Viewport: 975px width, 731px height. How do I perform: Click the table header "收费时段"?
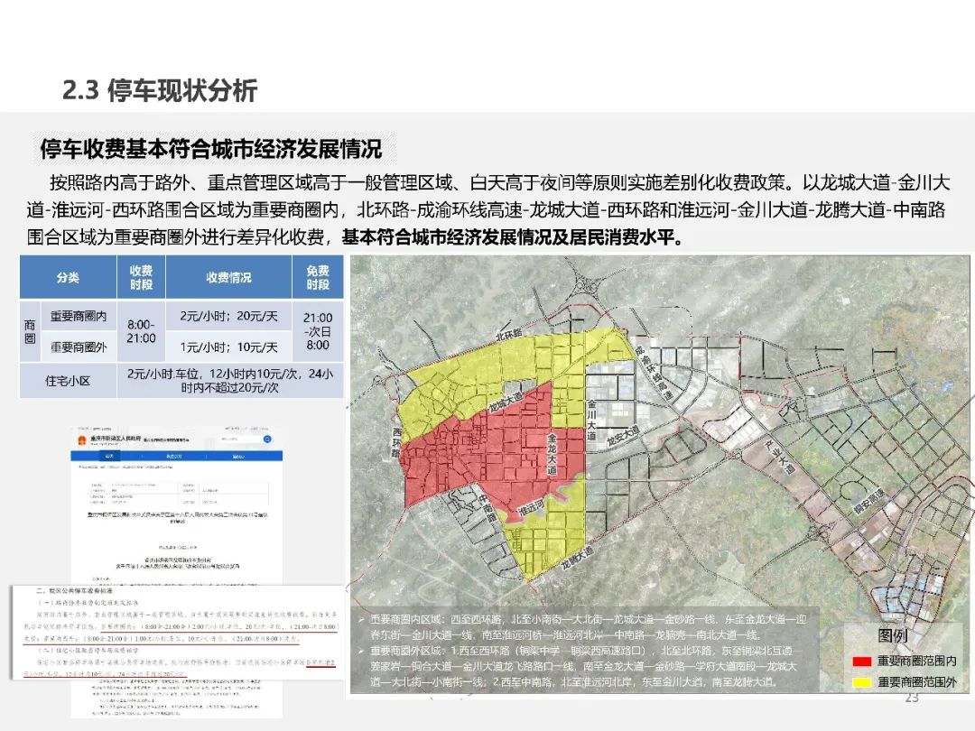point(141,277)
